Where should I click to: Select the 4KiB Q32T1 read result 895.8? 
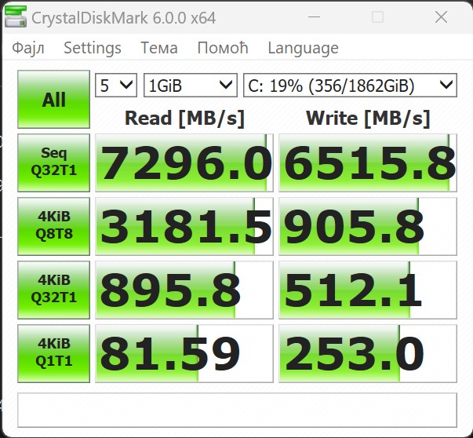184,290
